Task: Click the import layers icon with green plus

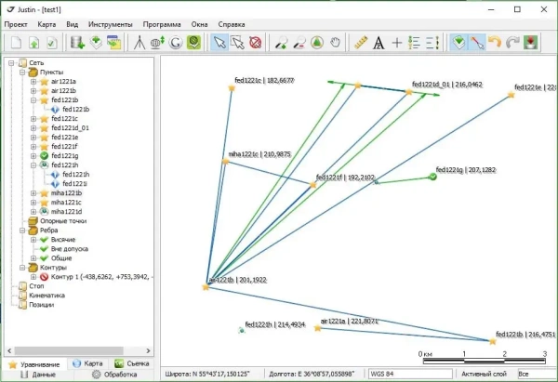Action: (x=96, y=43)
